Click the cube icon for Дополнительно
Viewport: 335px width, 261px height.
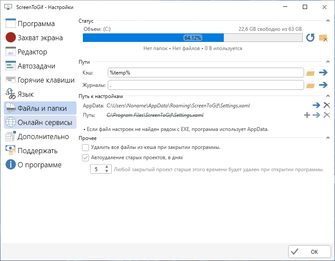pyautogui.click(x=10, y=136)
